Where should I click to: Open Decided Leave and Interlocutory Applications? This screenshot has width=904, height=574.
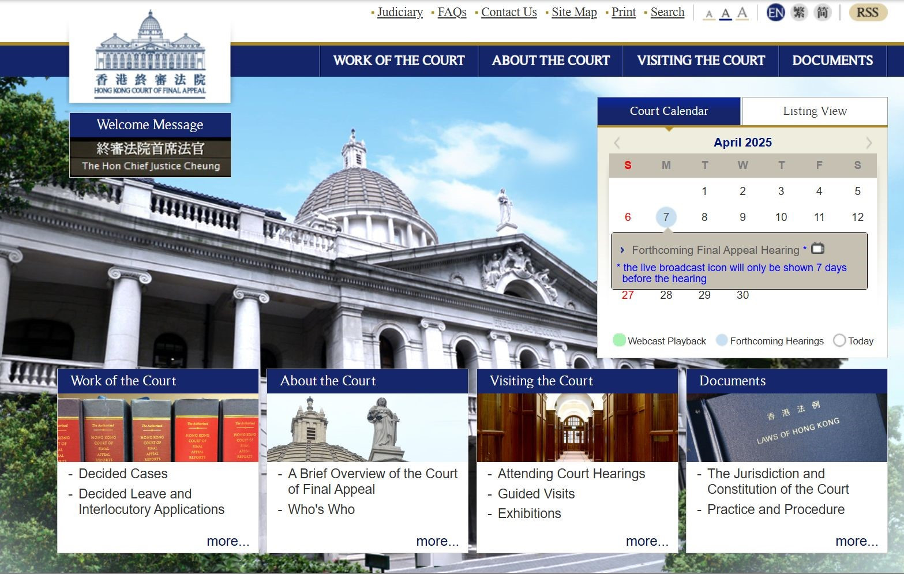pyautogui.click(x=151, y=501)
